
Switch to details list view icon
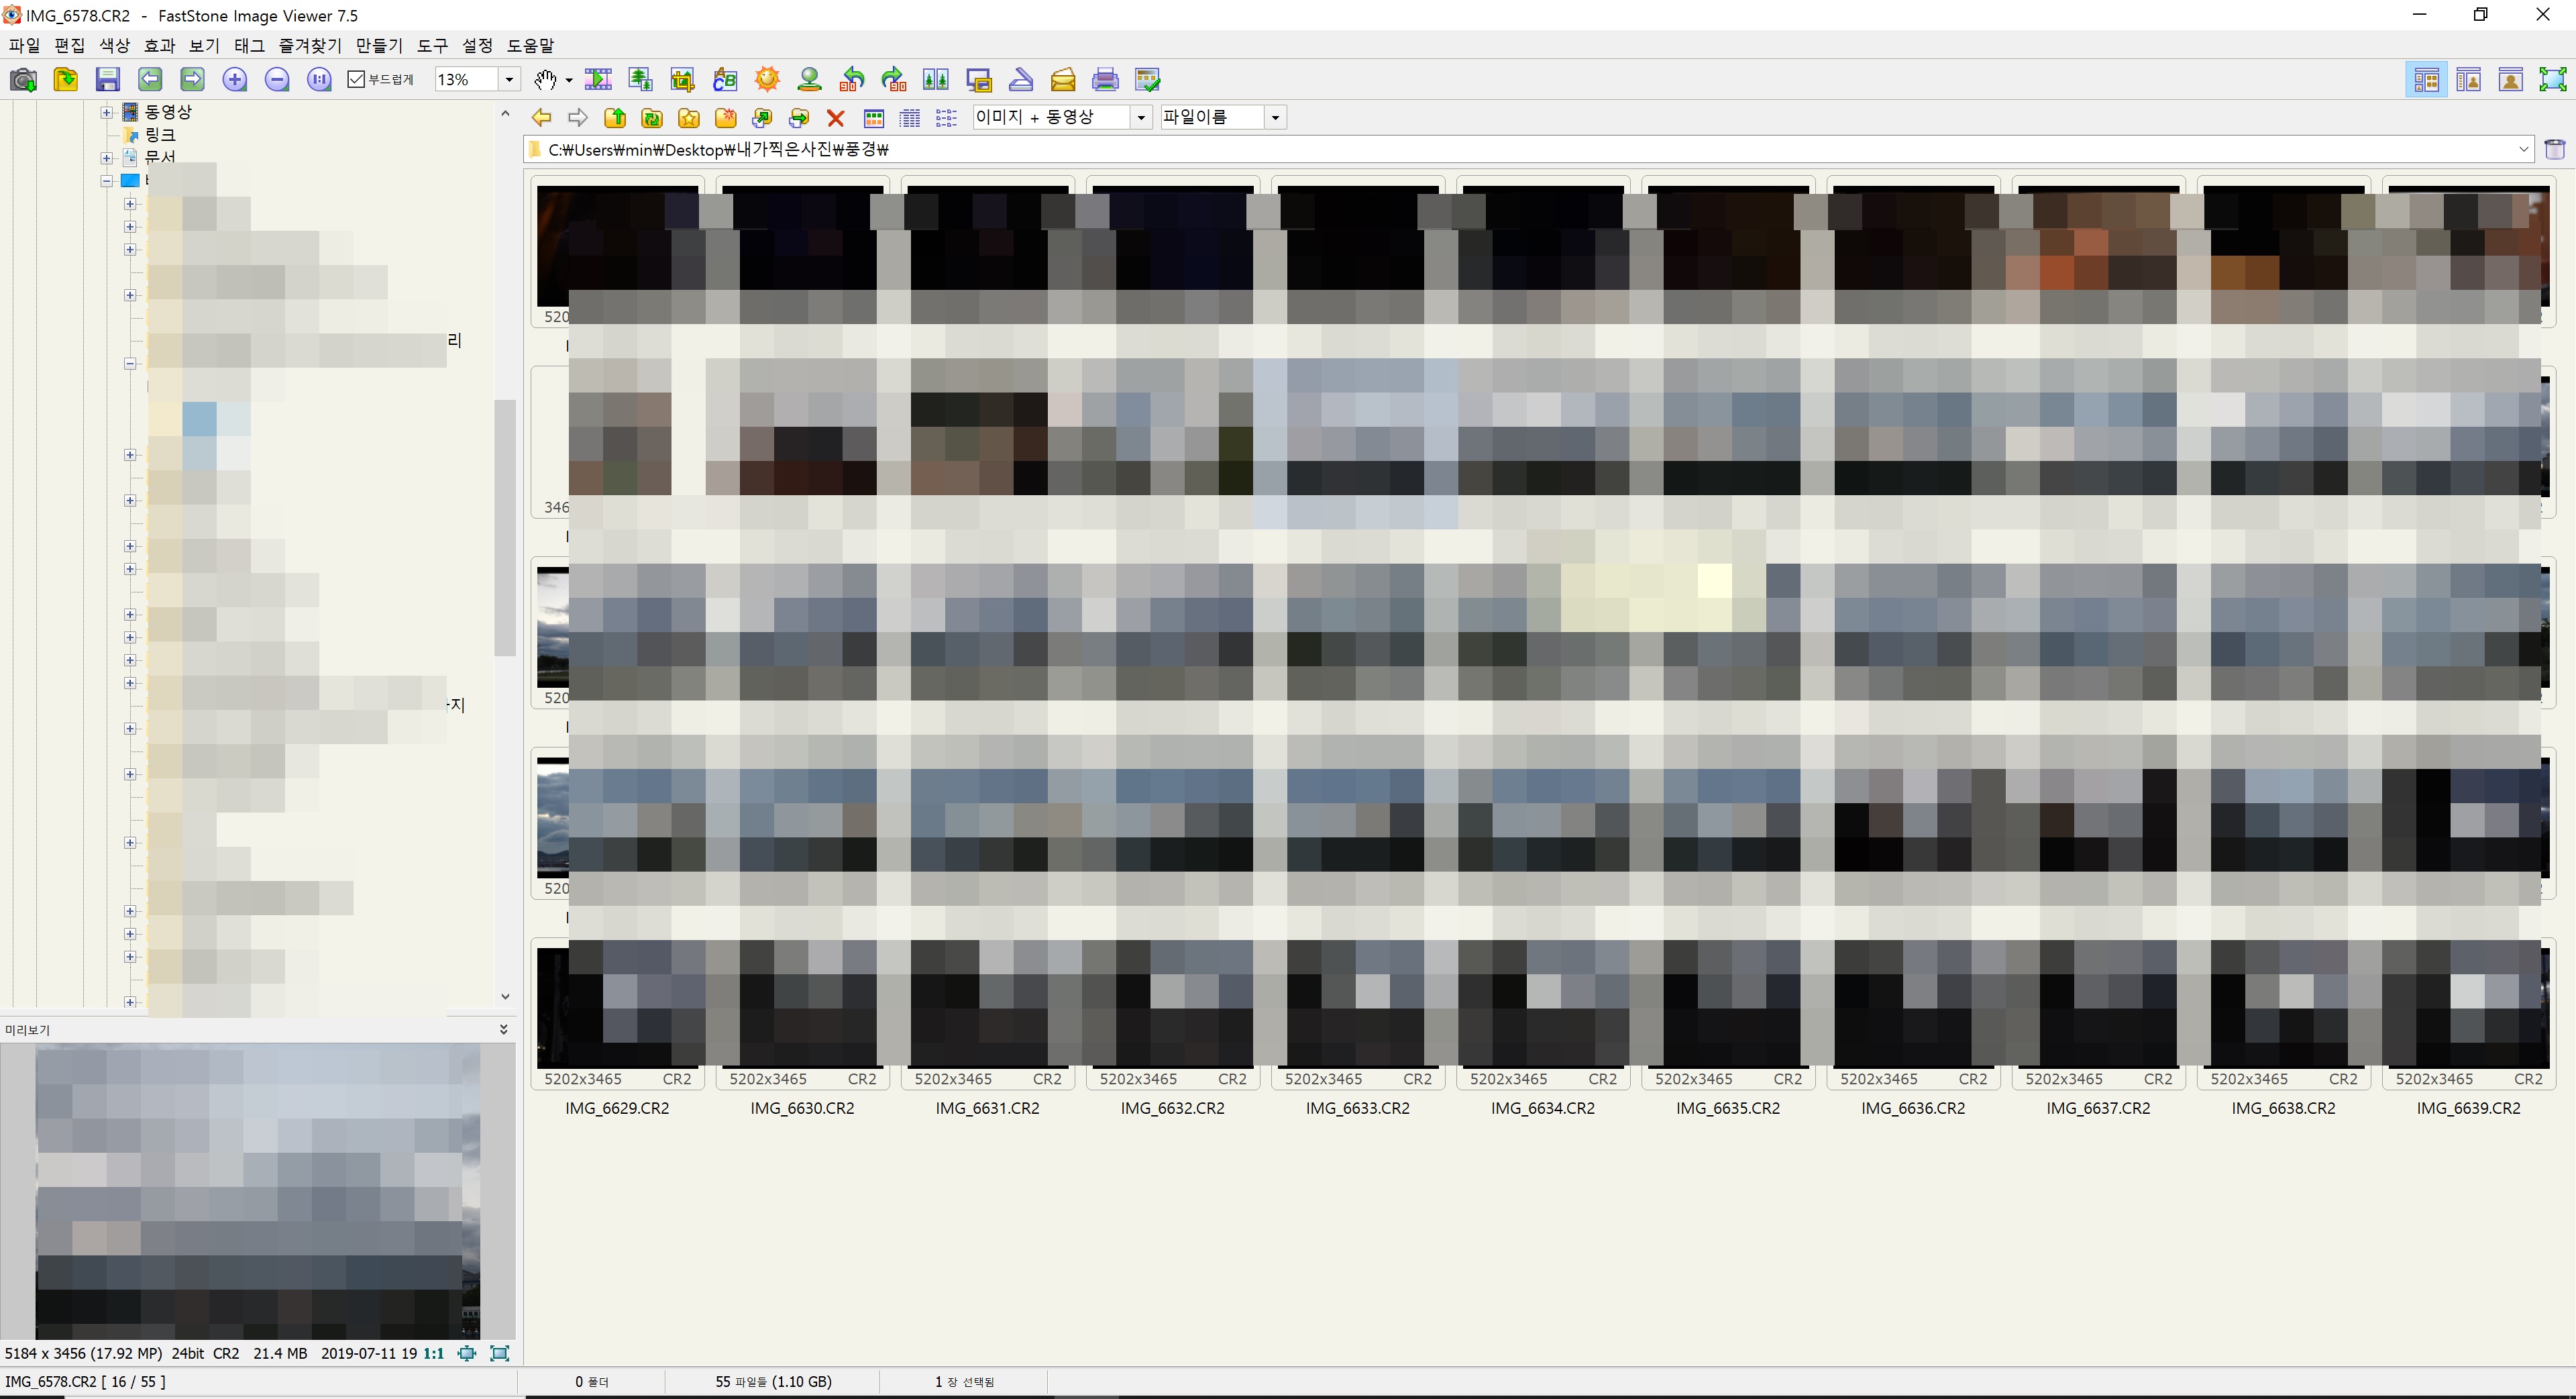click(x=909, y=118)
